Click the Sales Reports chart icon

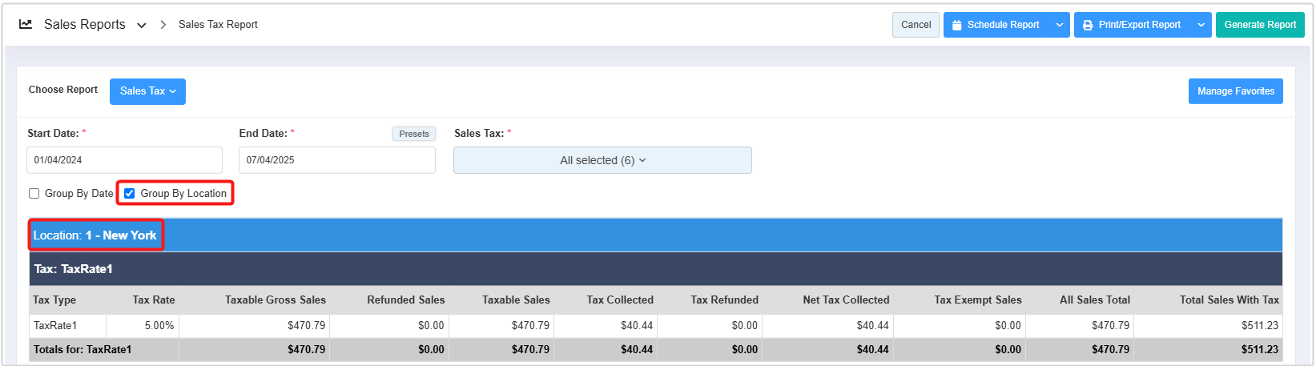coord(26,24)
